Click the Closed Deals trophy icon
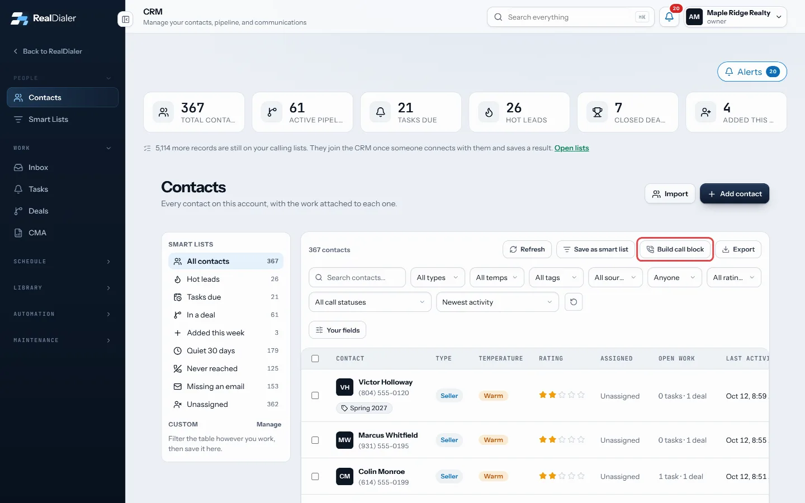 [597, 112]
